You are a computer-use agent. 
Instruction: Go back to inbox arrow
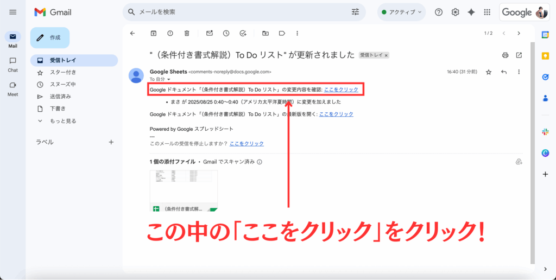click(132, 33)
